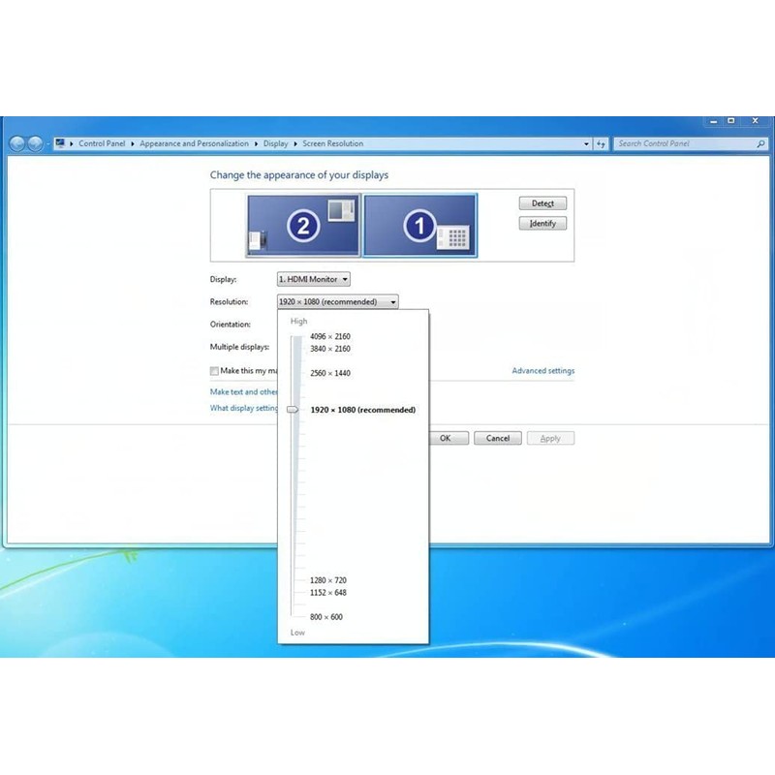Click the 2560 × 1440 resolution mark
Viewport: 775px width, 775px height.
tap(329, 373)
